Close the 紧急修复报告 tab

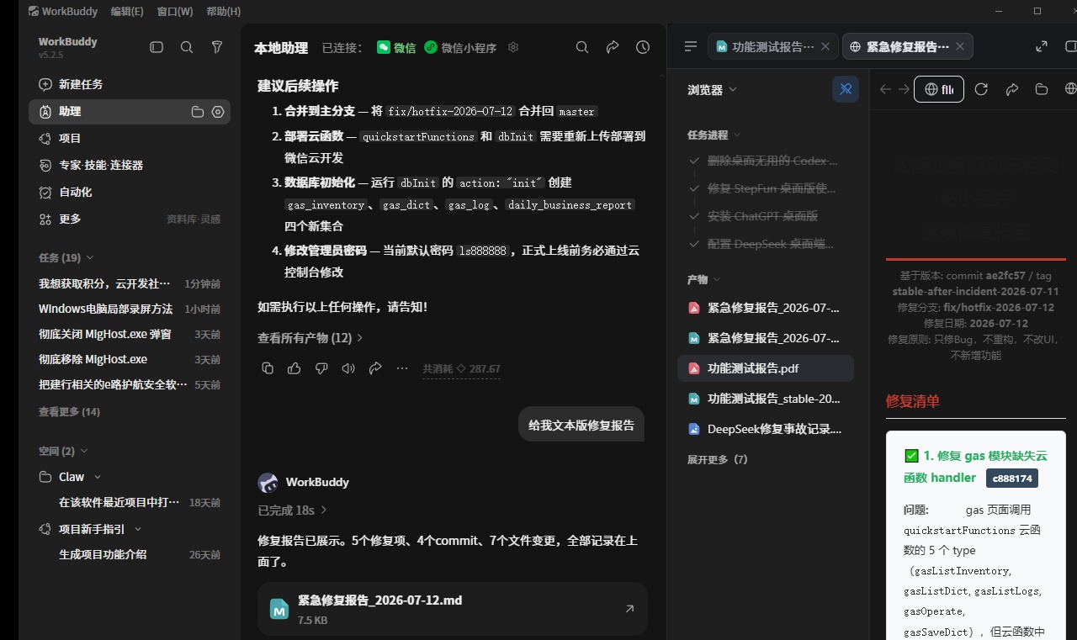click(960, 46)
